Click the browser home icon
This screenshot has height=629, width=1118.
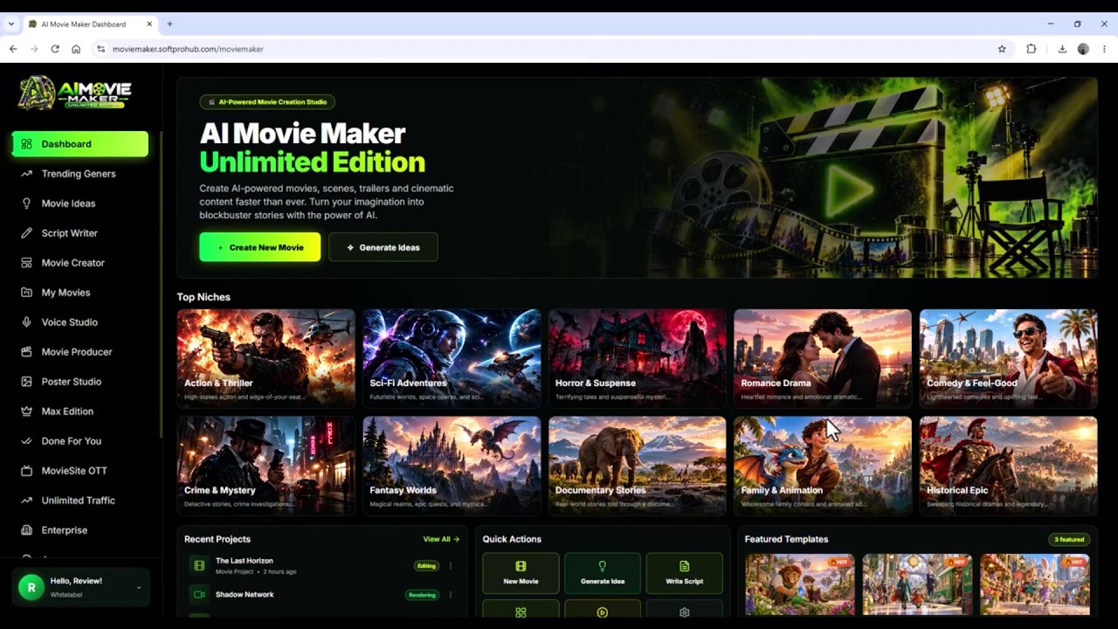[76, 49]
